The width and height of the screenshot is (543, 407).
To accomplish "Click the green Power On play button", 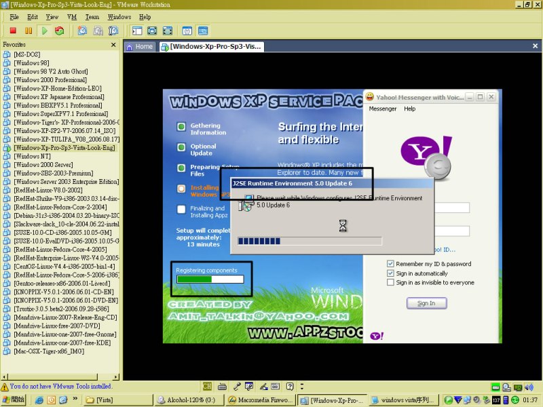I will point(44,31).
